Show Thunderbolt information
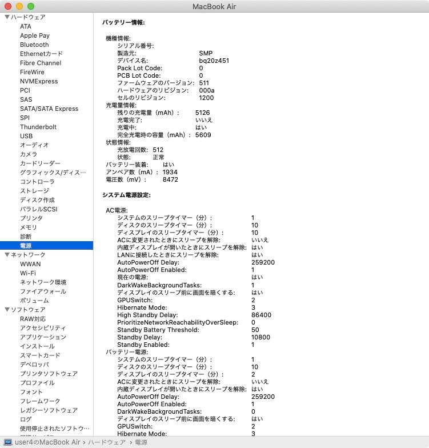The height and width of the screenshot is (448, 429). pyautogui.click(x=38, y=127)
